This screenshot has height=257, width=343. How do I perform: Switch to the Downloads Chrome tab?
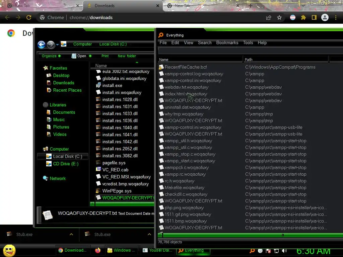pyautogui.click(x=123, y=6)
